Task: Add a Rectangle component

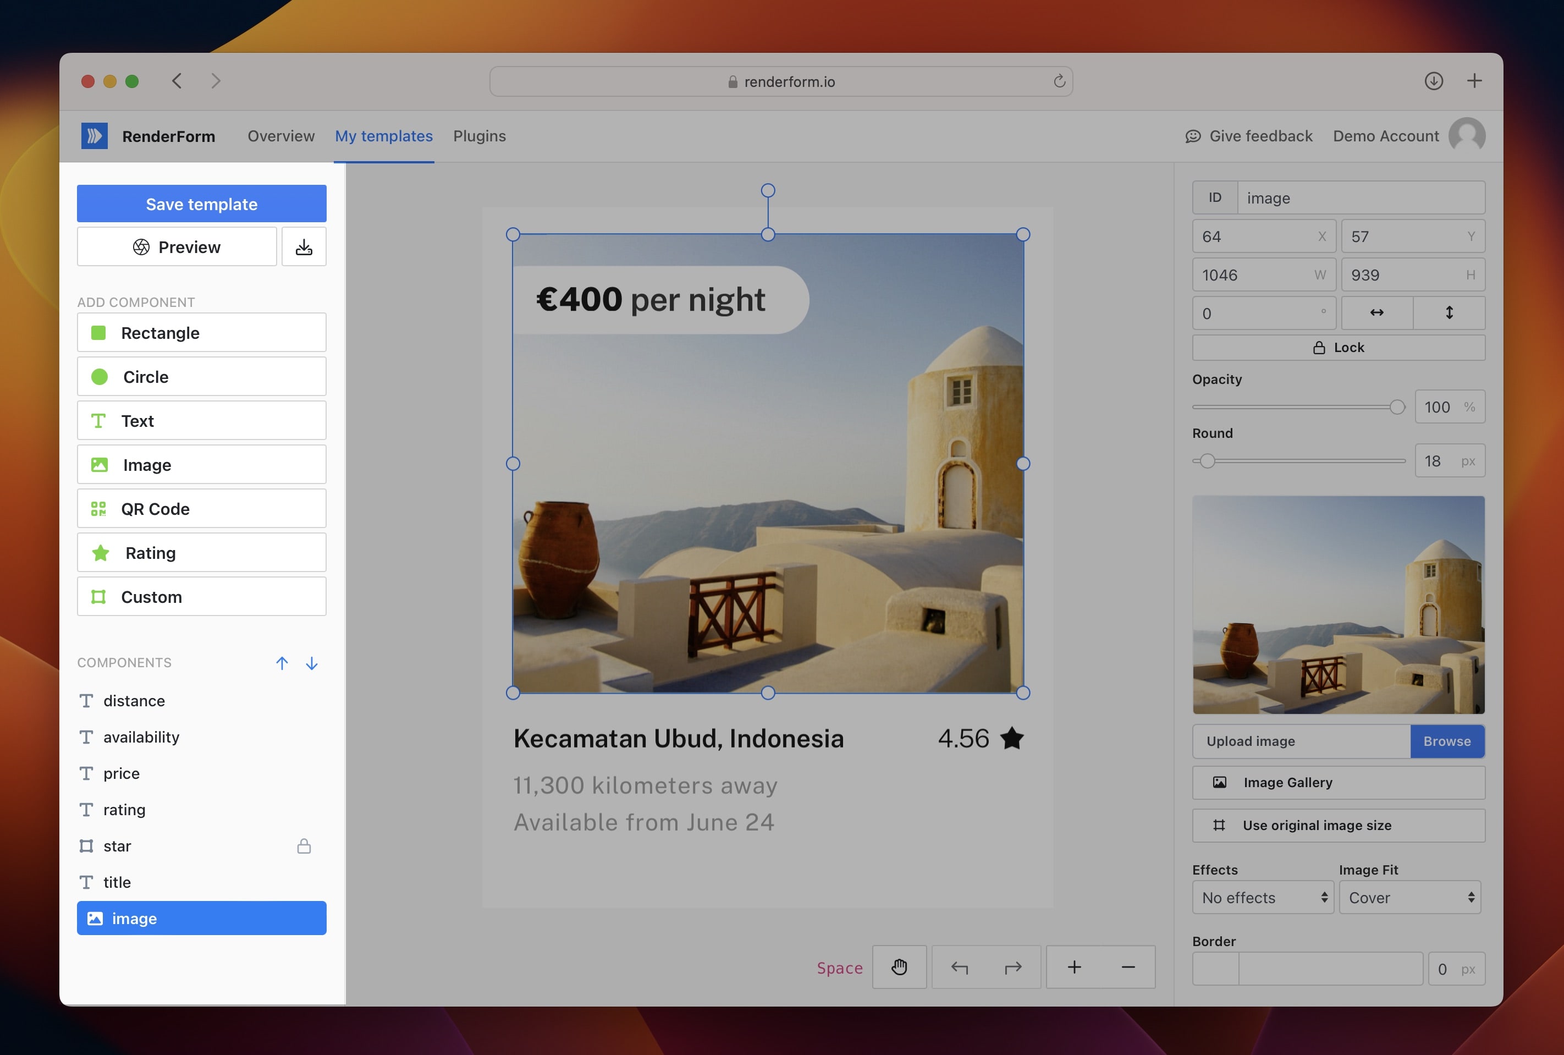Action: 201,332
